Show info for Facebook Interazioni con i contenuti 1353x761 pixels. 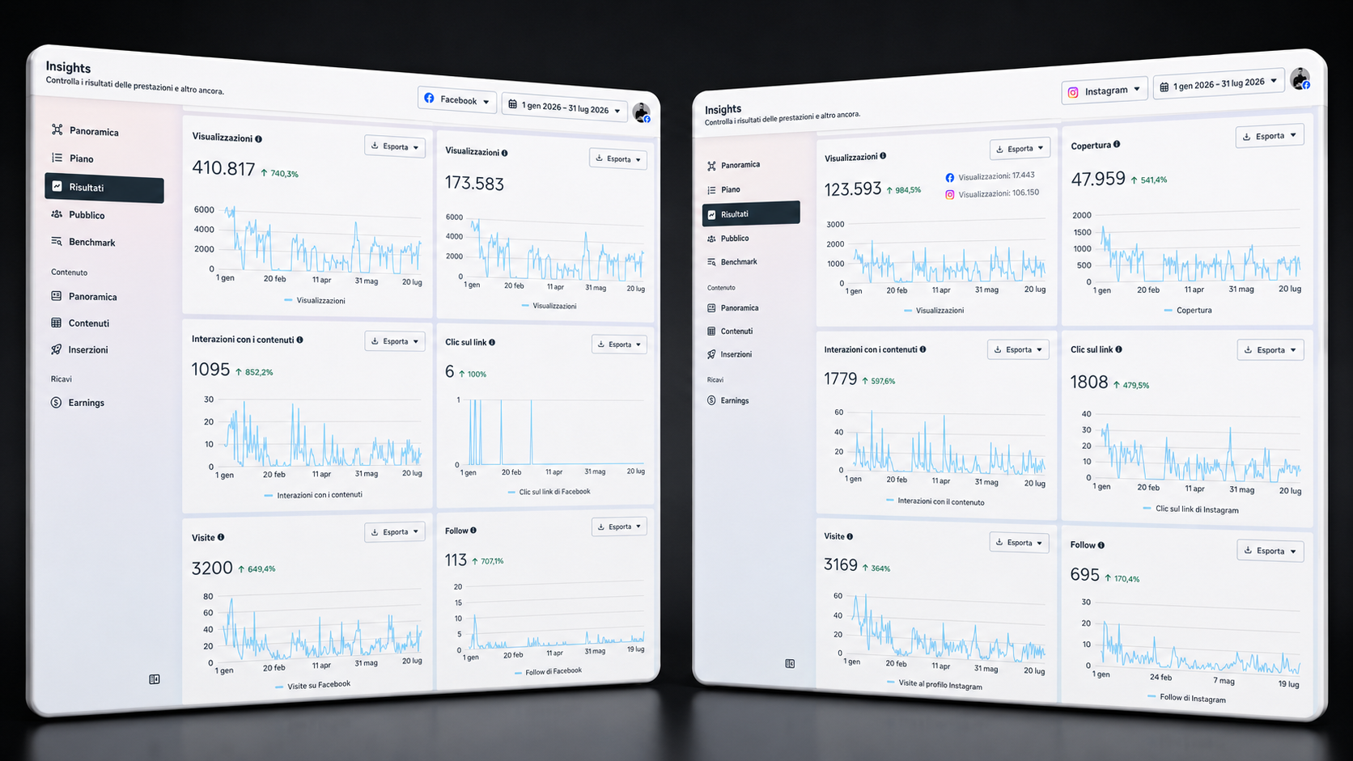[x=299, y=340]
